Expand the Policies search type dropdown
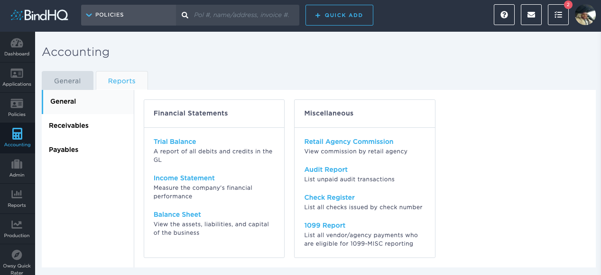Viewport: 601px width, 275px height. (128, 15)
